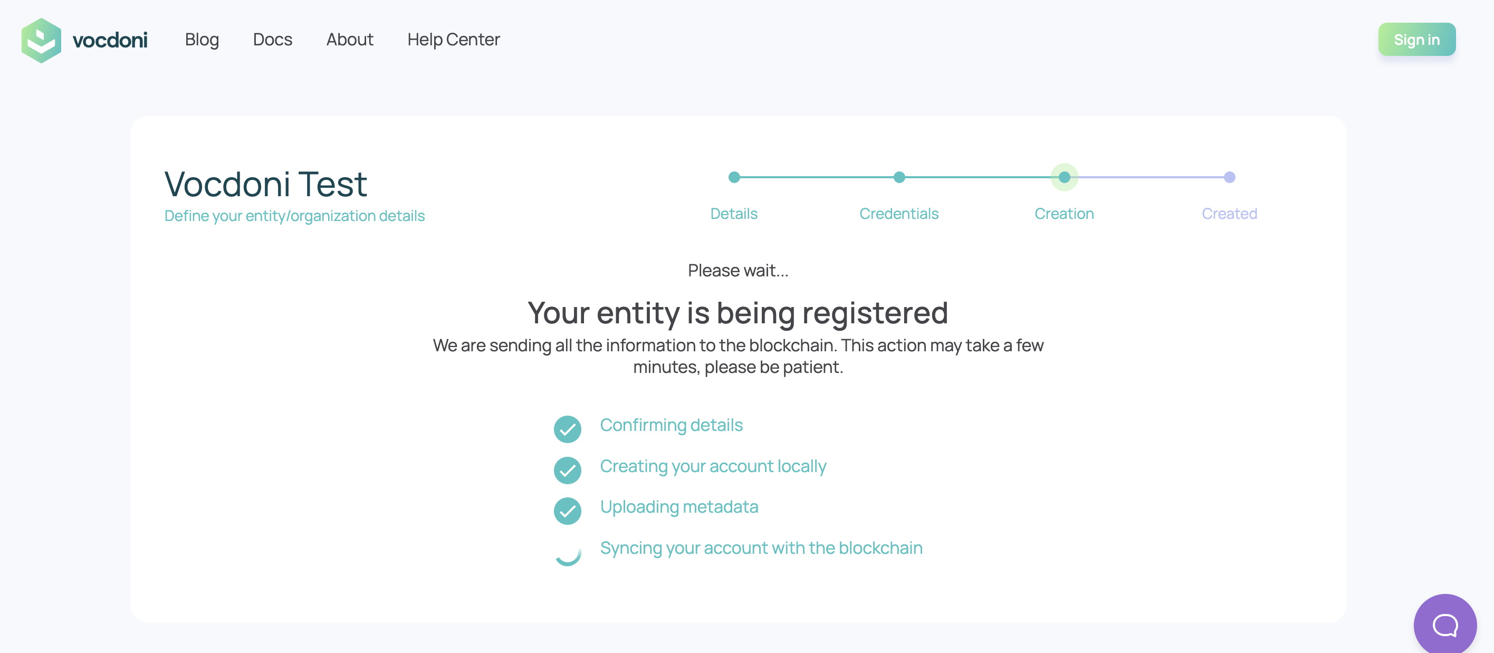The image size is (1494, 653).
Task: Click the vocdoni wordmark text
Action: click(x=110, y=40)
